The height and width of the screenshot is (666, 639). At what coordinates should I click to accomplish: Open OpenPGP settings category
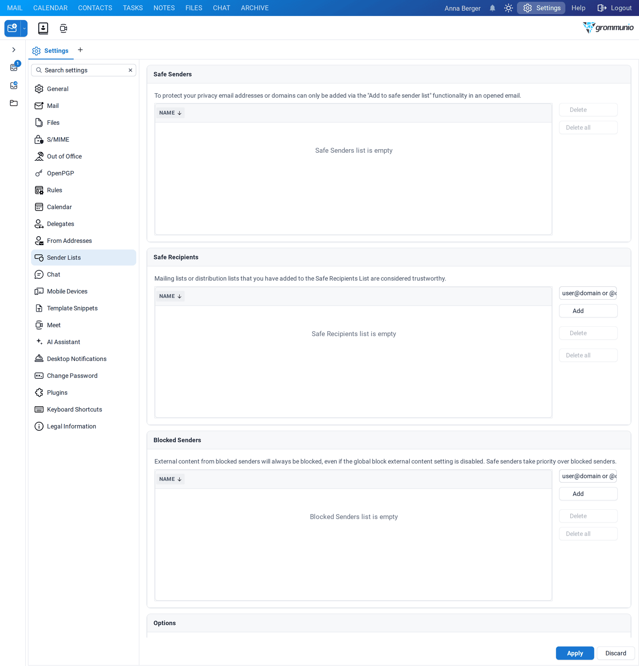(x=83, y=173)
